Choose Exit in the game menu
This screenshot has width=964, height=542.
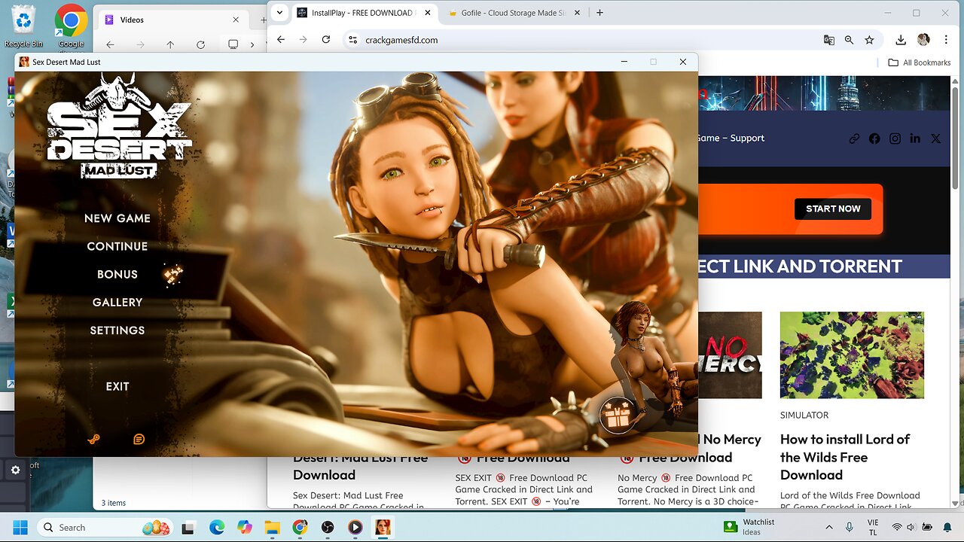point(117,386)
